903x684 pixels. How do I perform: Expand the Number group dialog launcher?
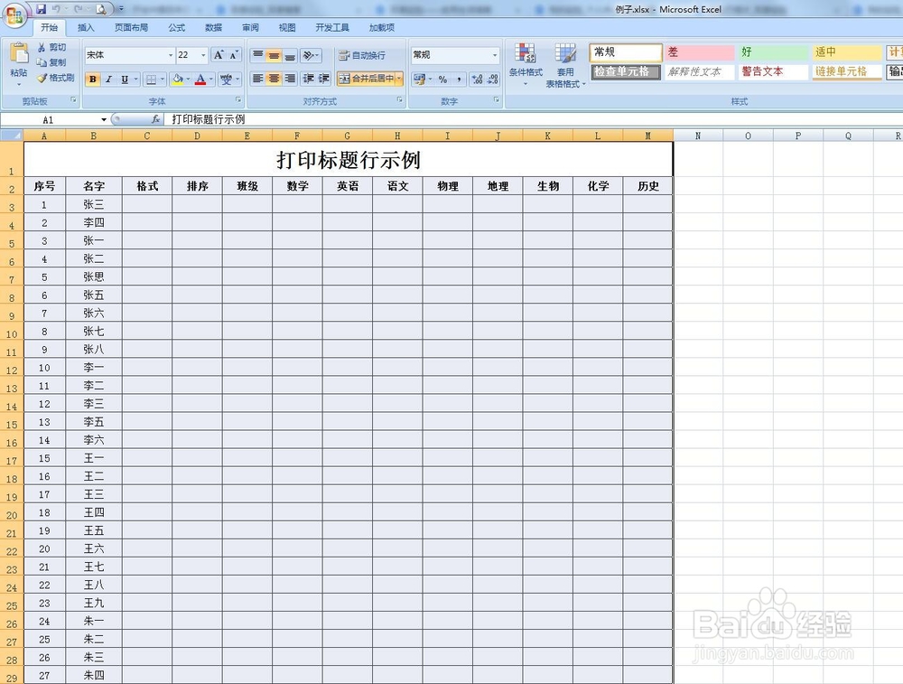[497, 100]
